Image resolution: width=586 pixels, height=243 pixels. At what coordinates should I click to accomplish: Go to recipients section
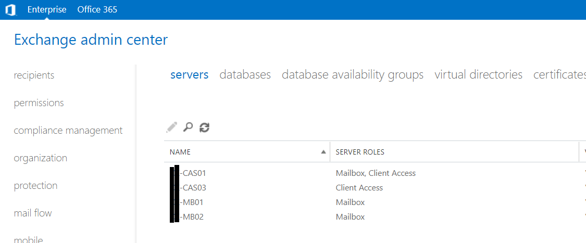tap(34, 75)
